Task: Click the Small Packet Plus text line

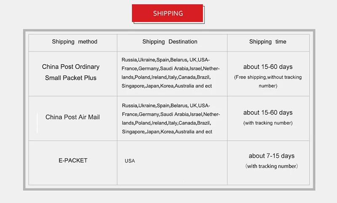Action: click(x=71, y=78)
